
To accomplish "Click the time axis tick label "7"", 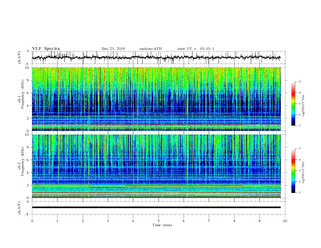I will pos(209,221).
